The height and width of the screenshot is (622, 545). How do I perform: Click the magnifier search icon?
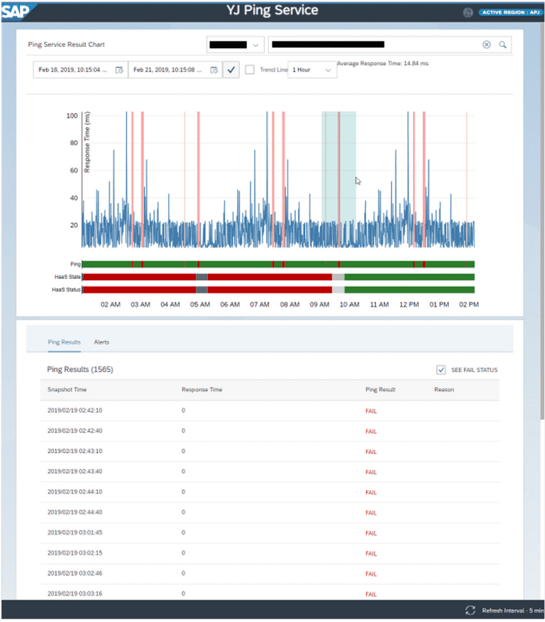coord(502,45)
